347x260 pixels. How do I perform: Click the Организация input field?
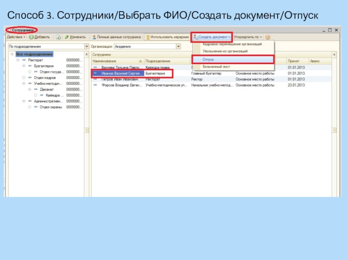[x=144, y=46]
